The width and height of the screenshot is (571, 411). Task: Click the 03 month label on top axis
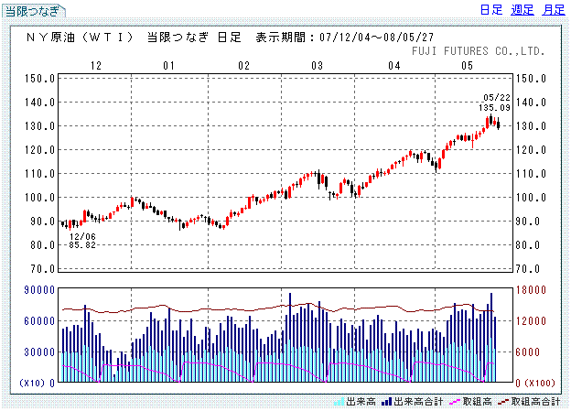pos(317,67)
